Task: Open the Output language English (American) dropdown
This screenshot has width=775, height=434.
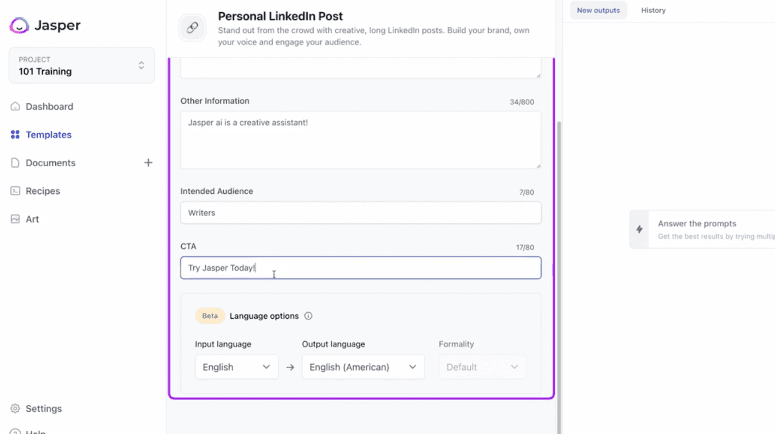Action: click(363, 367)
